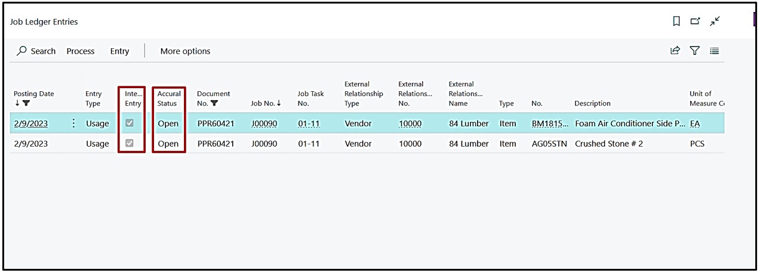
Task: Open row options three-dot menu
Action: click(73, 123)
